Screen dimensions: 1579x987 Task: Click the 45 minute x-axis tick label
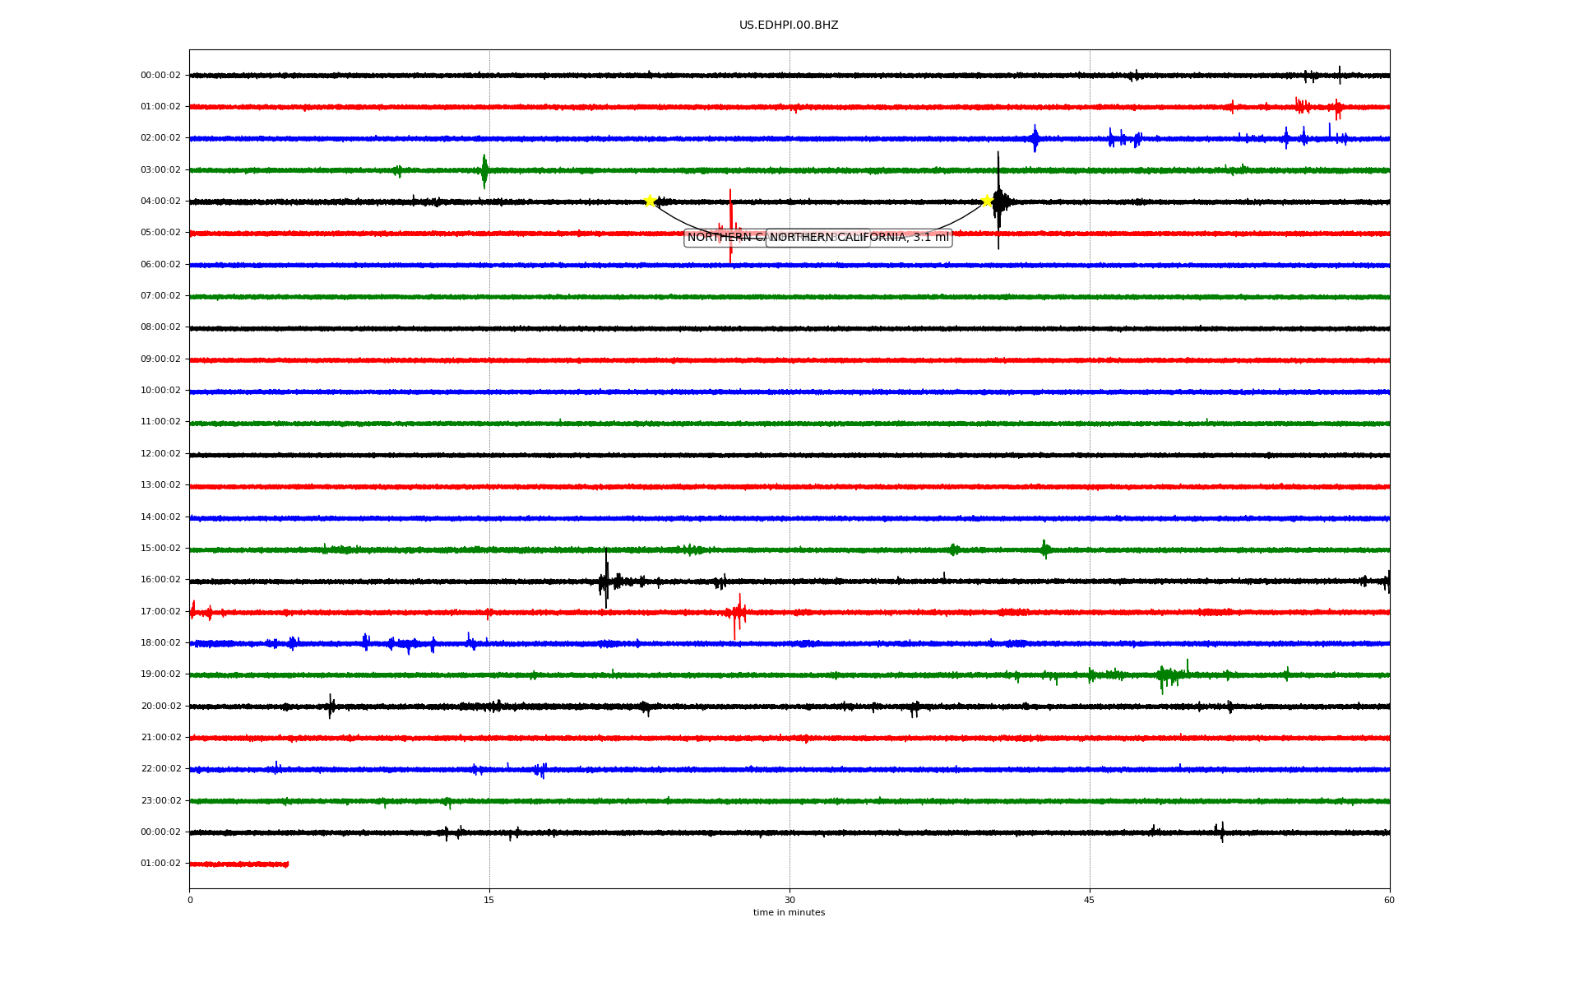1090,900
